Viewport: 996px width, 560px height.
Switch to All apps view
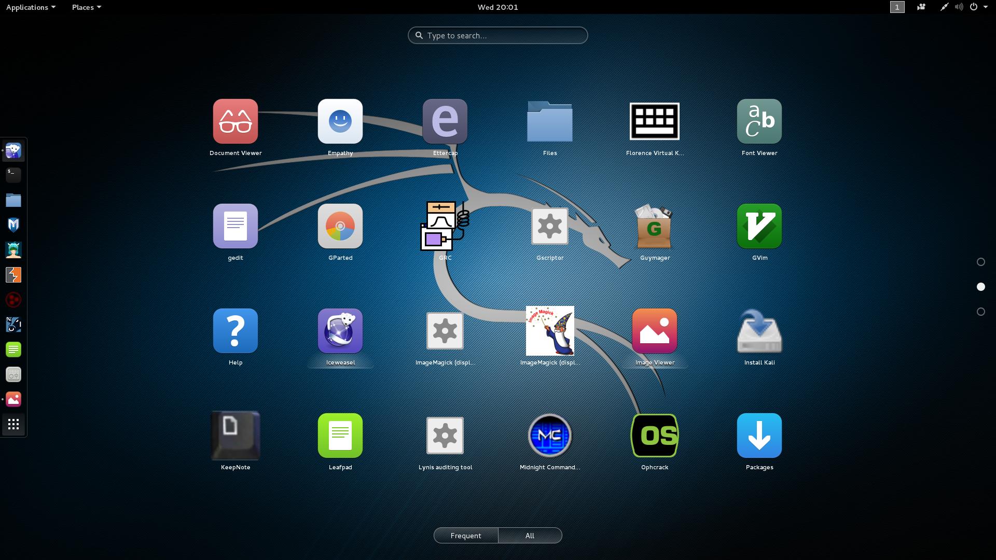tap(530, 536)
